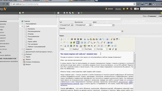Click the save document disk icon
The image size is (162, 91).
pos(64,13)
